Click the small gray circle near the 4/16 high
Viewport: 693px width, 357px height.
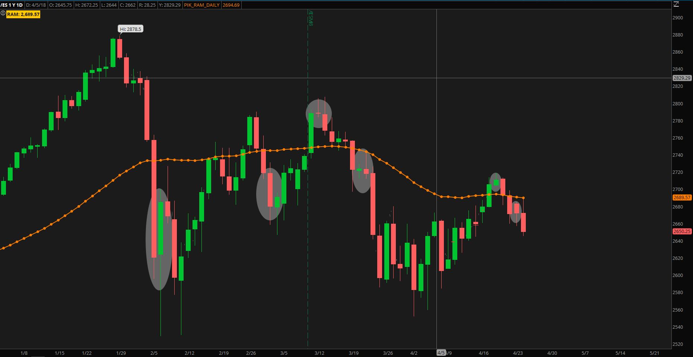[496, 182]
